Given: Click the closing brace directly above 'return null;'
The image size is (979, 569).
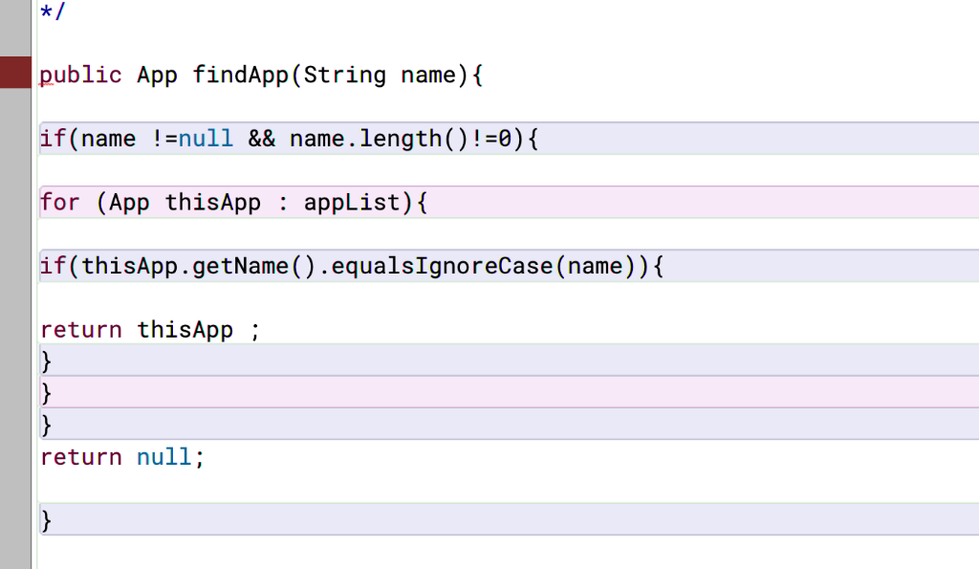Looking at the screenshot, I should point(46,425).
